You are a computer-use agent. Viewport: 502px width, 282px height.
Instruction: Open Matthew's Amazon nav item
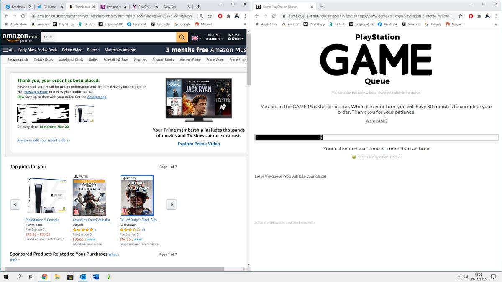pyautogui.click(x=120, y=50)
